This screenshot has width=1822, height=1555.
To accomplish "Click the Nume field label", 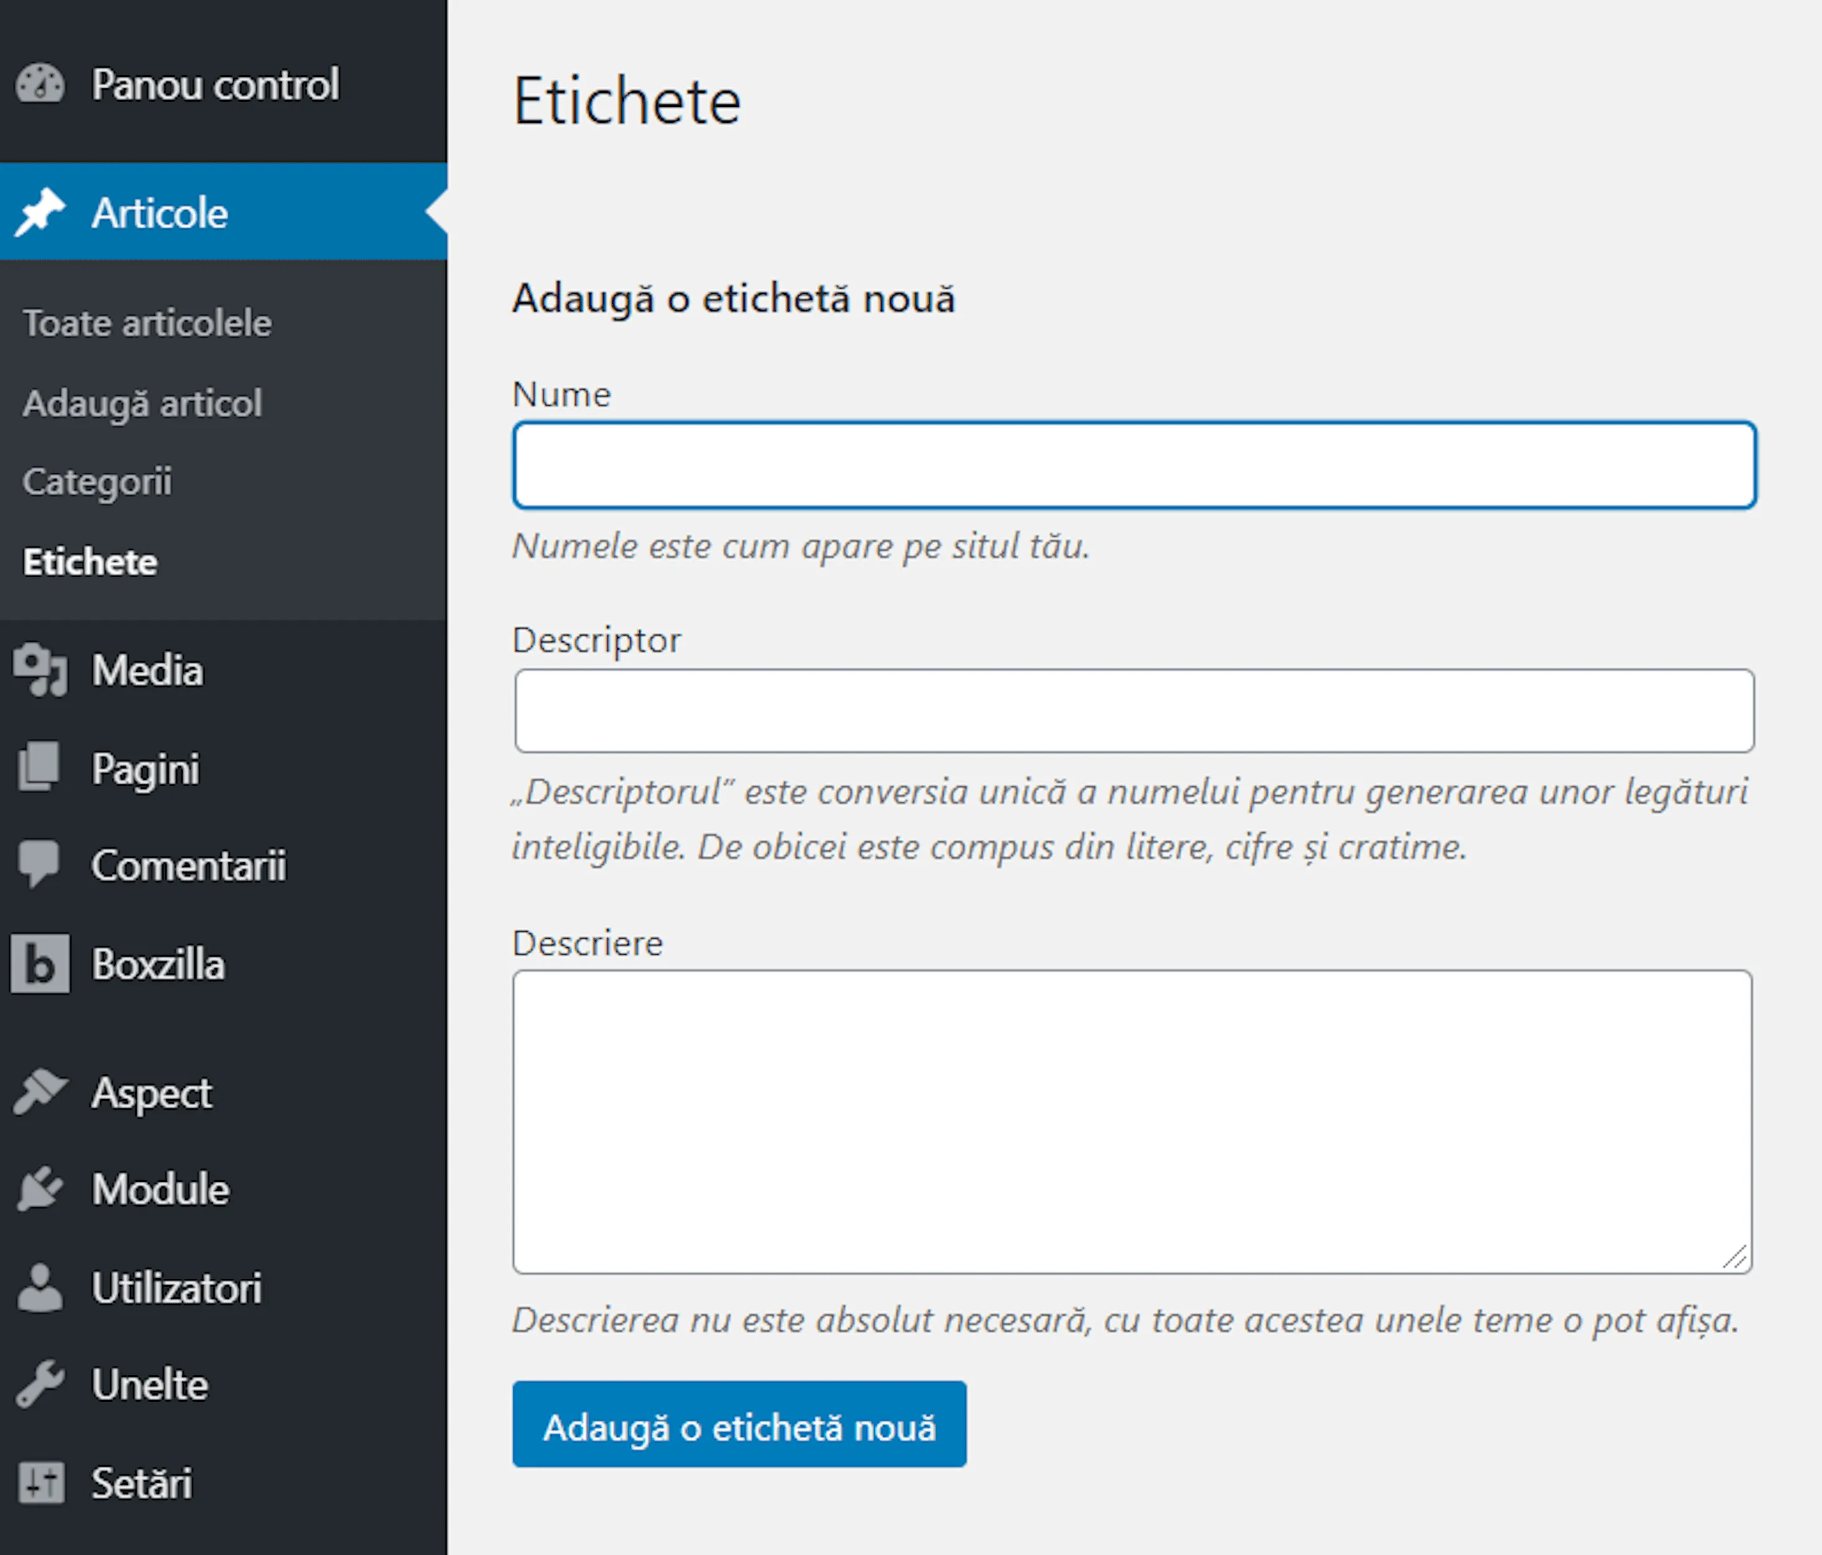I will [561, 394].
